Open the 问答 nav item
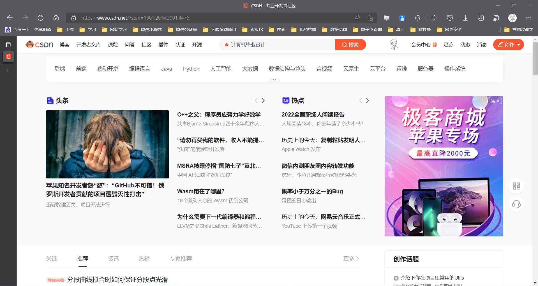The height and width of the screenshot is (286, 538). [x=130, y=45]
